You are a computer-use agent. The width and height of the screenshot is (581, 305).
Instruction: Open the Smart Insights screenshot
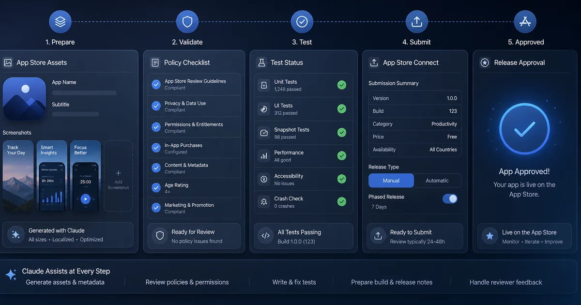pyautogui.click(x=52, y=176)
